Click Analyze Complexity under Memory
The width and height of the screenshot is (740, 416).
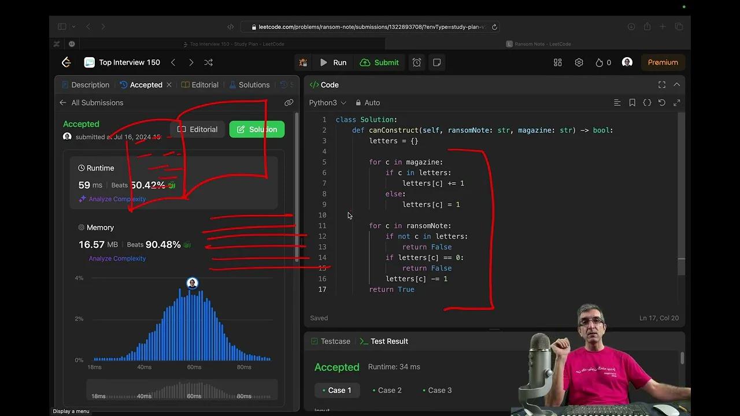(x=117, y=258)
